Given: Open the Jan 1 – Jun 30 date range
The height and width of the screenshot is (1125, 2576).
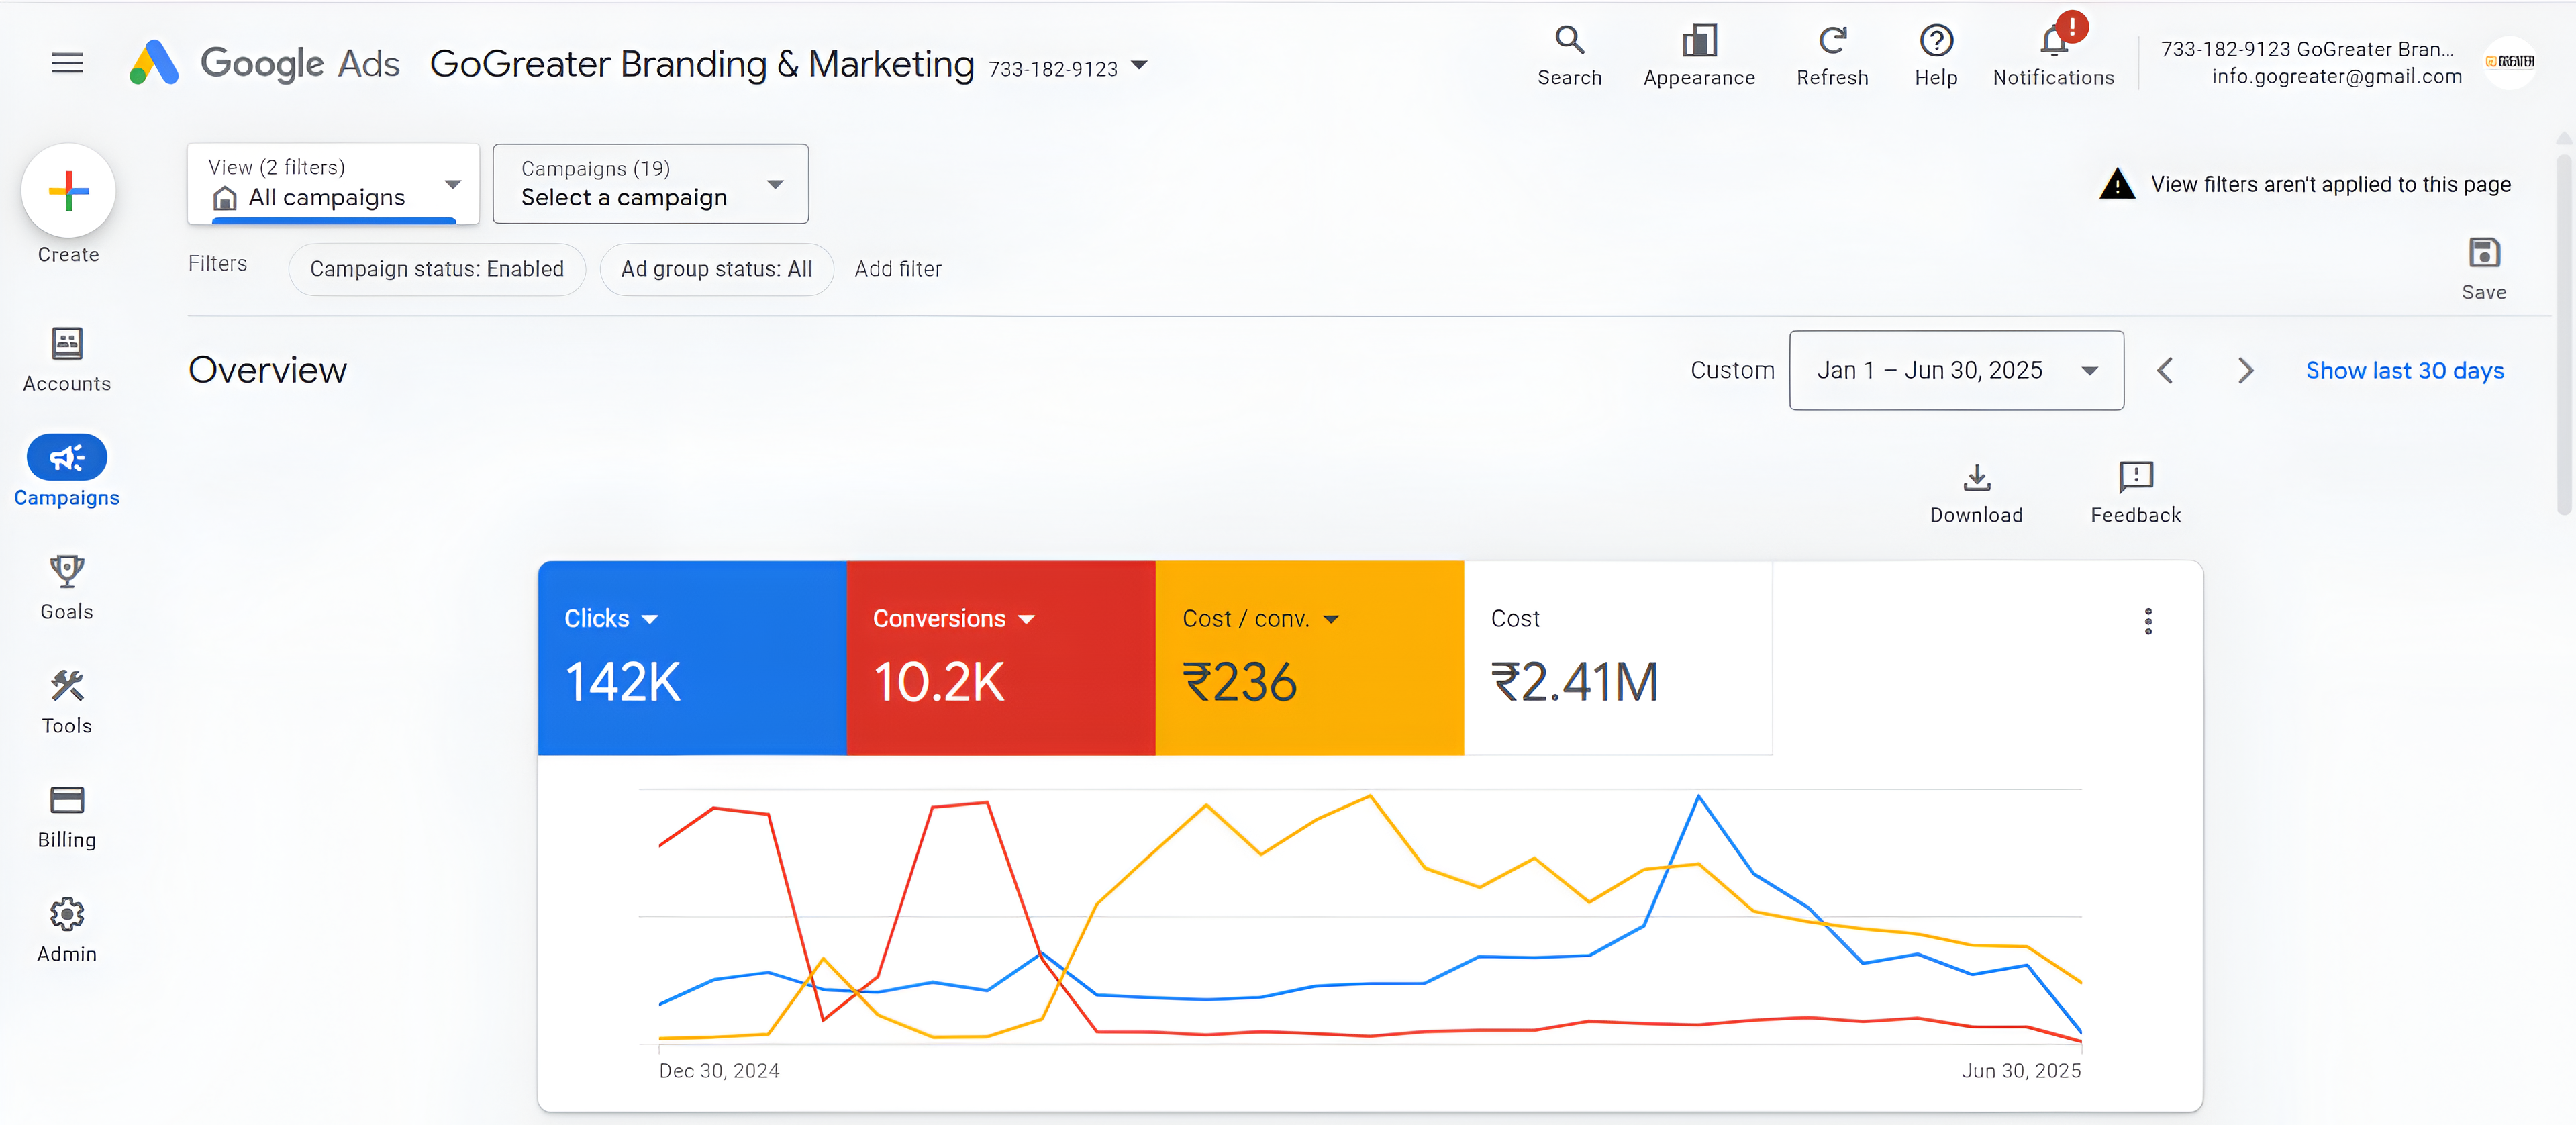Looking at the screenshot, I should [x=1955, y=371].
